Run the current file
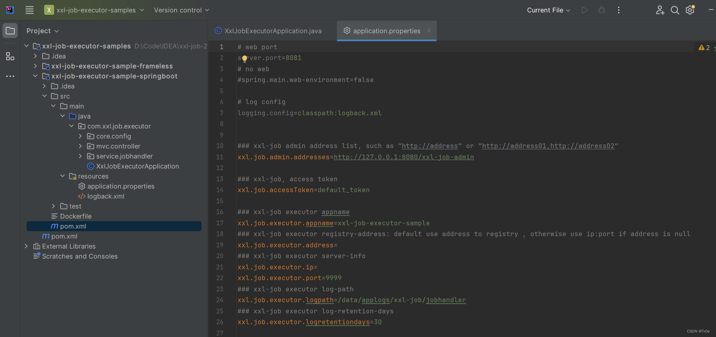 click(585, 10)
